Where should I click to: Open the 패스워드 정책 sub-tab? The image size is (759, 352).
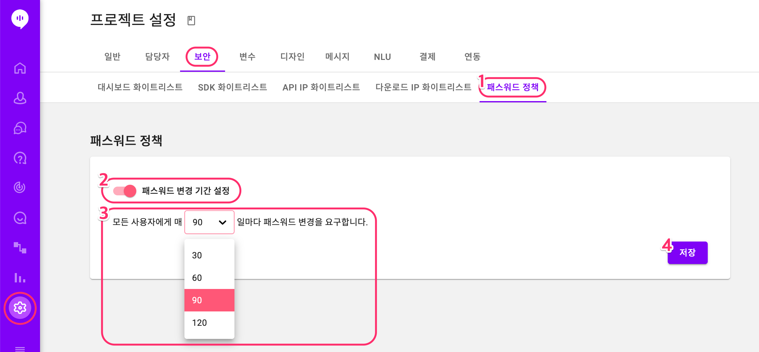coord(513,87)
